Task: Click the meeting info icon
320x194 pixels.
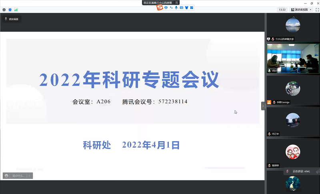Action: coord(4,10)
